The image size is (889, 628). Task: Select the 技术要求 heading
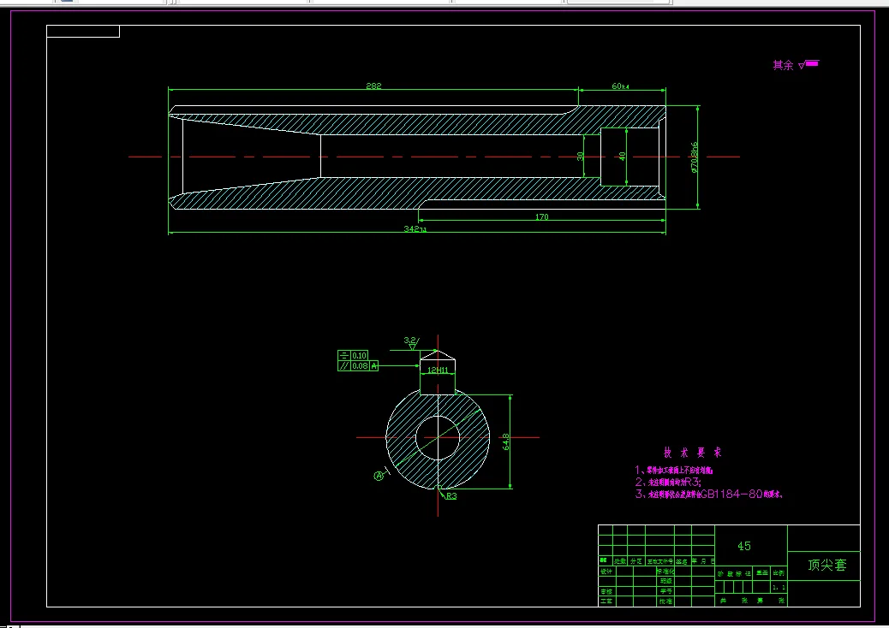(692, 453)
